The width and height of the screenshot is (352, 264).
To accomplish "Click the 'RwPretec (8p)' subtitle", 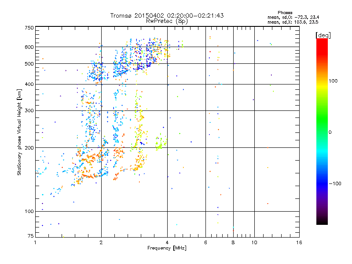I will [x=167, y=21].
